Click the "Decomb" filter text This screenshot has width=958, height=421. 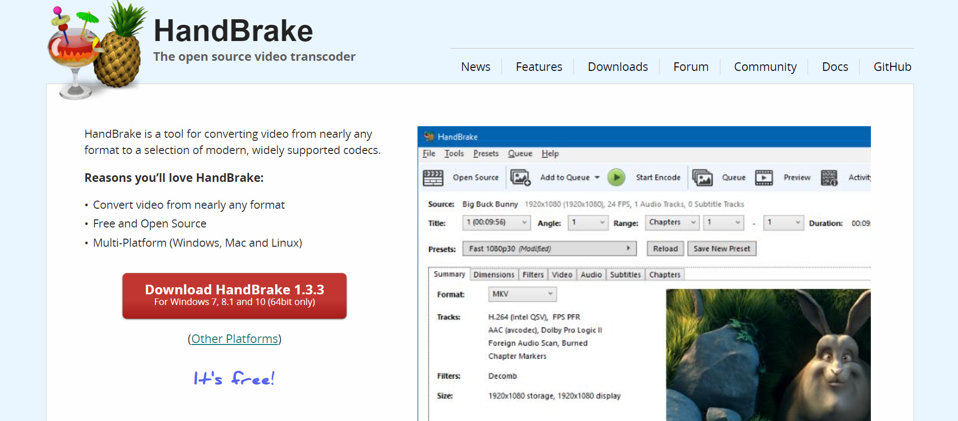503,376
